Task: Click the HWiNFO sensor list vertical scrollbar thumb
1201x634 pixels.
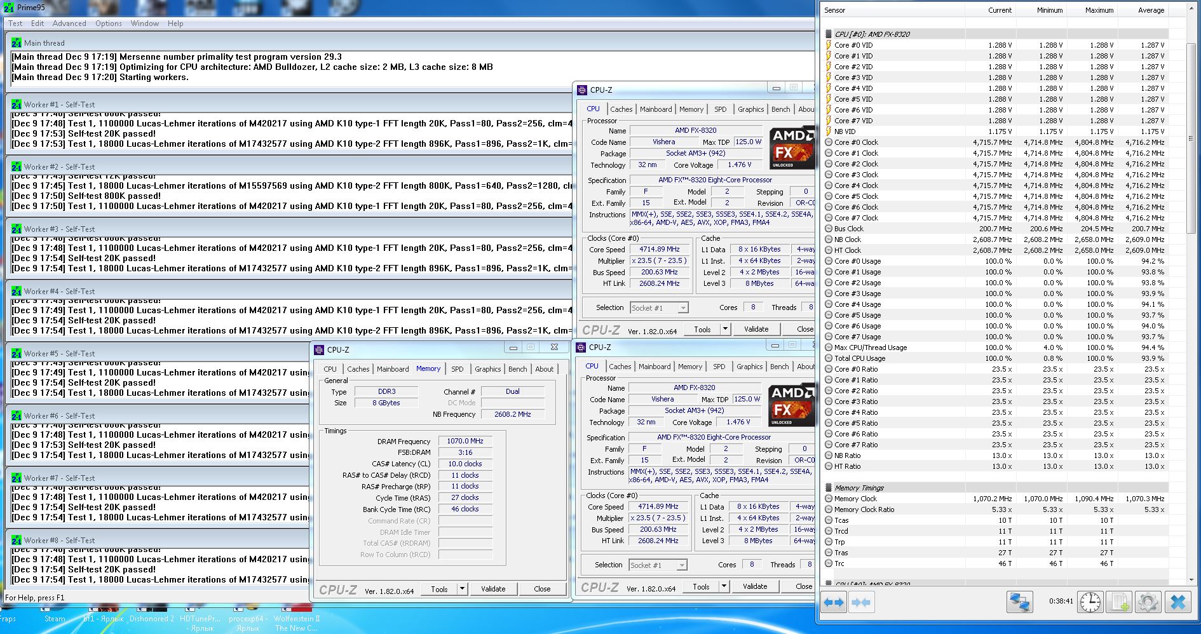Action: pyautogui.click(x=1191, y=138)
